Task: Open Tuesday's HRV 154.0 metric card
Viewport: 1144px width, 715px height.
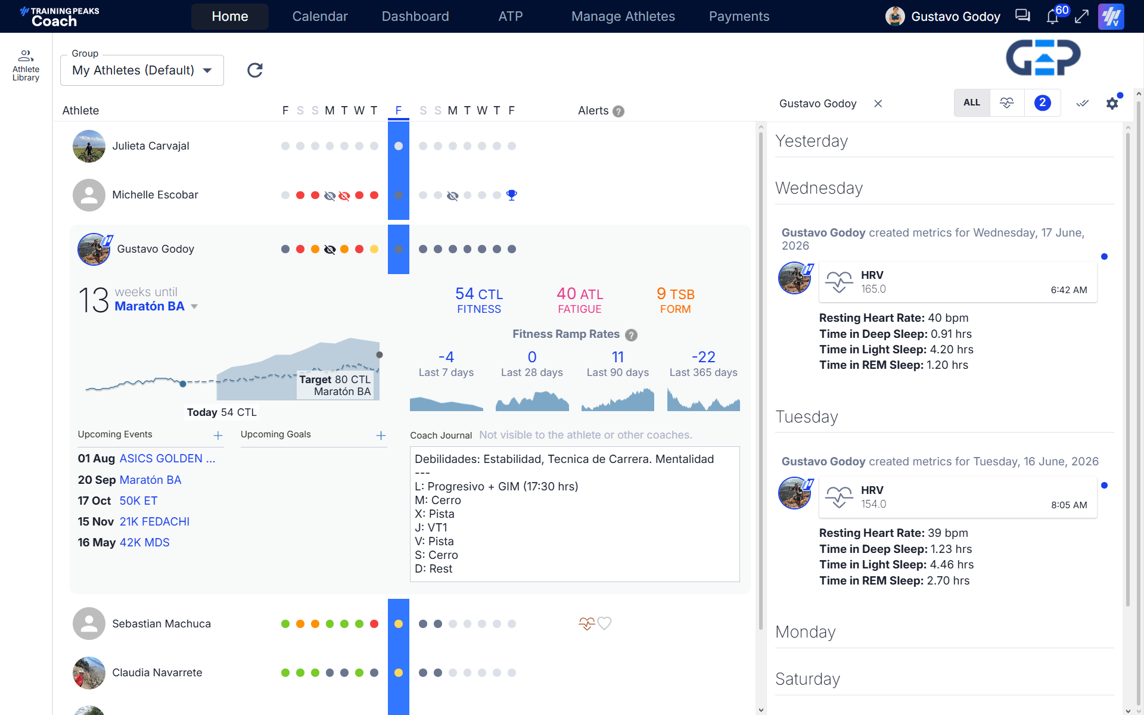Action: [958, 497]
